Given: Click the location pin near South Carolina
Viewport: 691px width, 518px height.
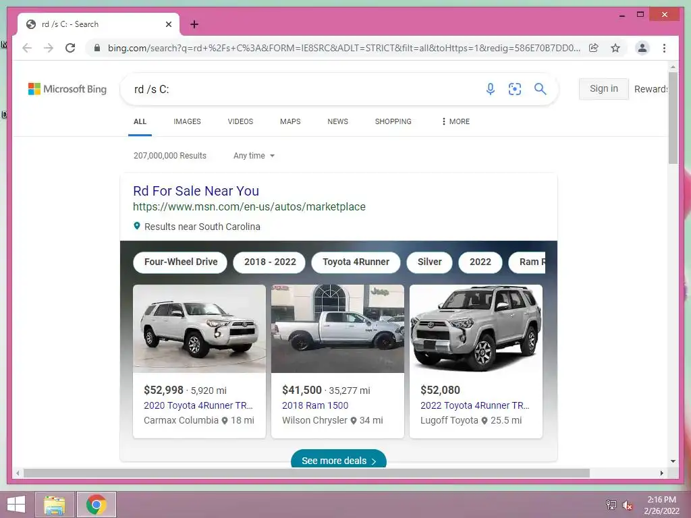Looking at the screenshot, I should click(137, 226).
